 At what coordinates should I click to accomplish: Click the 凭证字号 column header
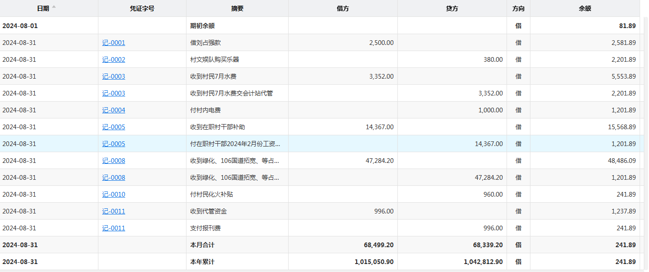pyautogui.click(x=142, y=8)
